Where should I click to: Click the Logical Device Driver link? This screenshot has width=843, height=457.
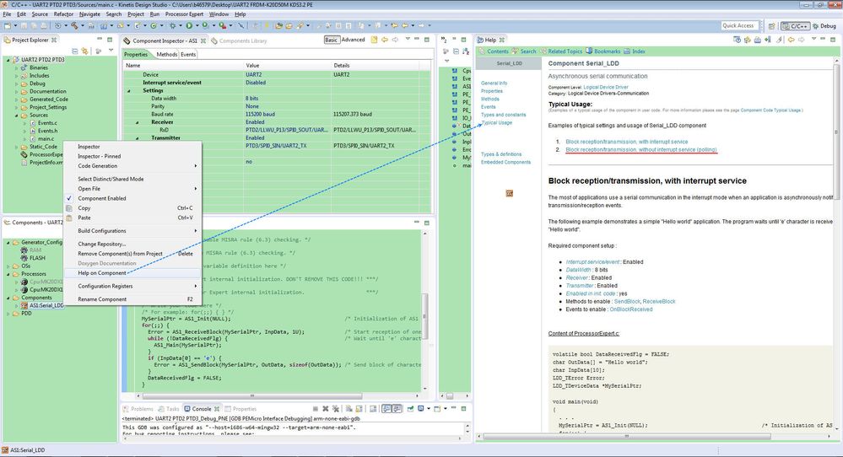tap(605, 87)
